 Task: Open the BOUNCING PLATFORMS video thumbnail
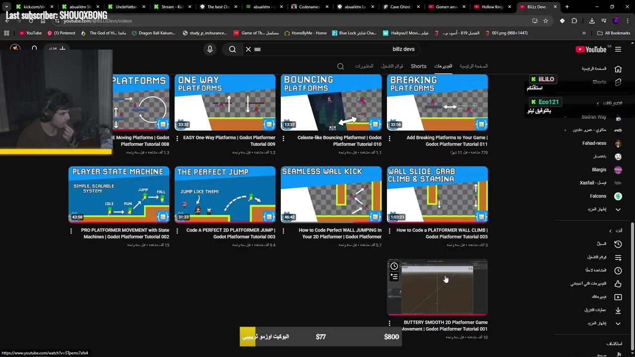pos(331,103)
